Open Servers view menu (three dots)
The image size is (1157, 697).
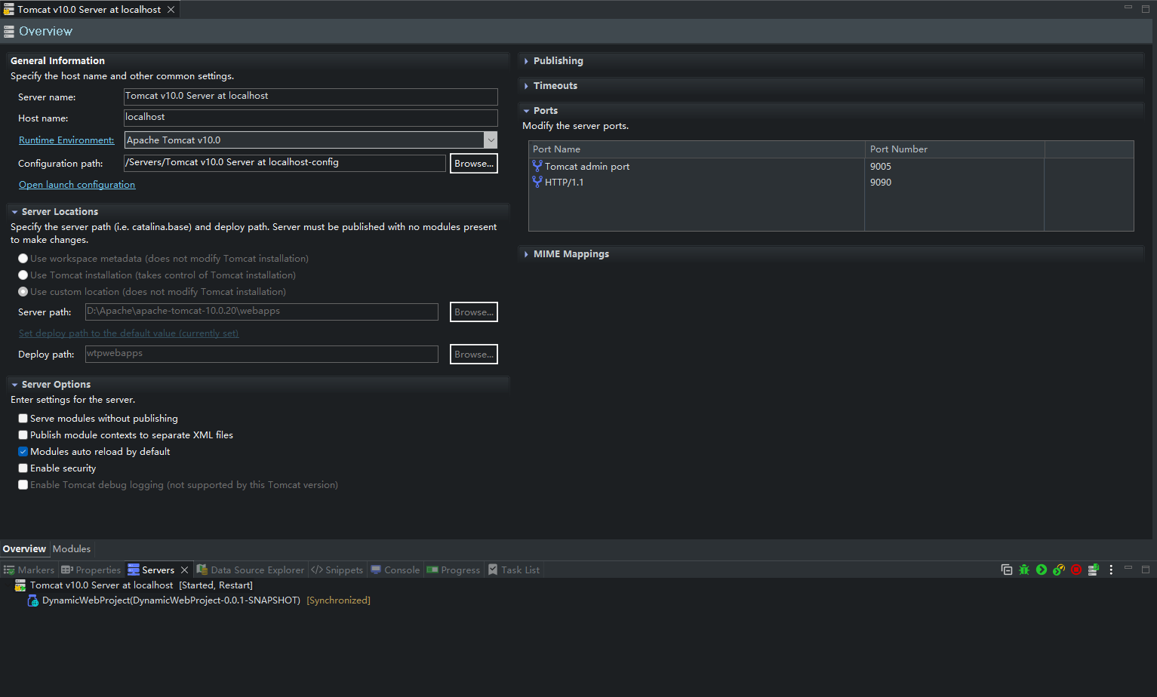click(x=1111, y=570)
